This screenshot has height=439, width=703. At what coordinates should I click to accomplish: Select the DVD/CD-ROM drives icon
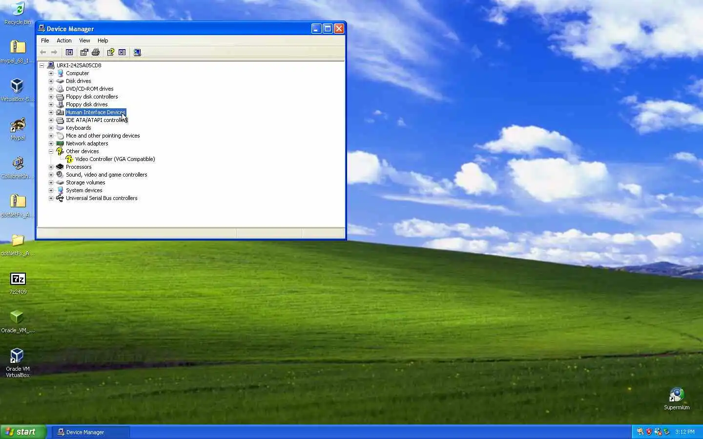(x=60, y=89)
